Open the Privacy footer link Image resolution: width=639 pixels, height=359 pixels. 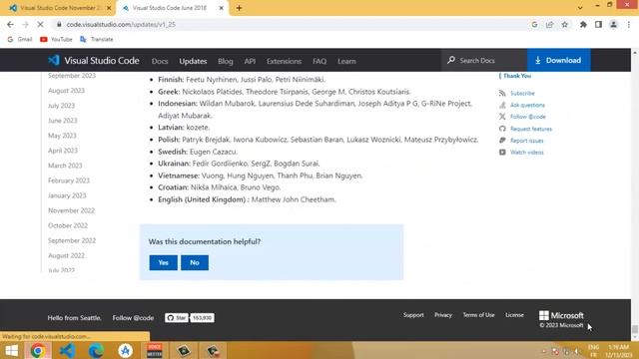pos(443,315)
